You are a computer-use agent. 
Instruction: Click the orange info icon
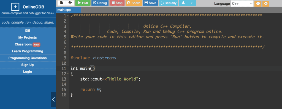tap(258, 3)
